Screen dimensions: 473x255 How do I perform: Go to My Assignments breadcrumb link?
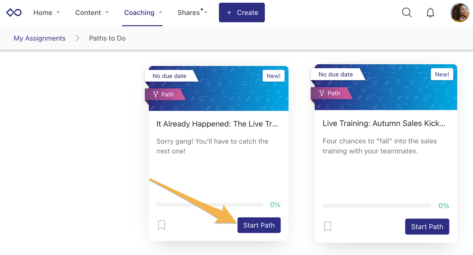[x=40, y=38]
